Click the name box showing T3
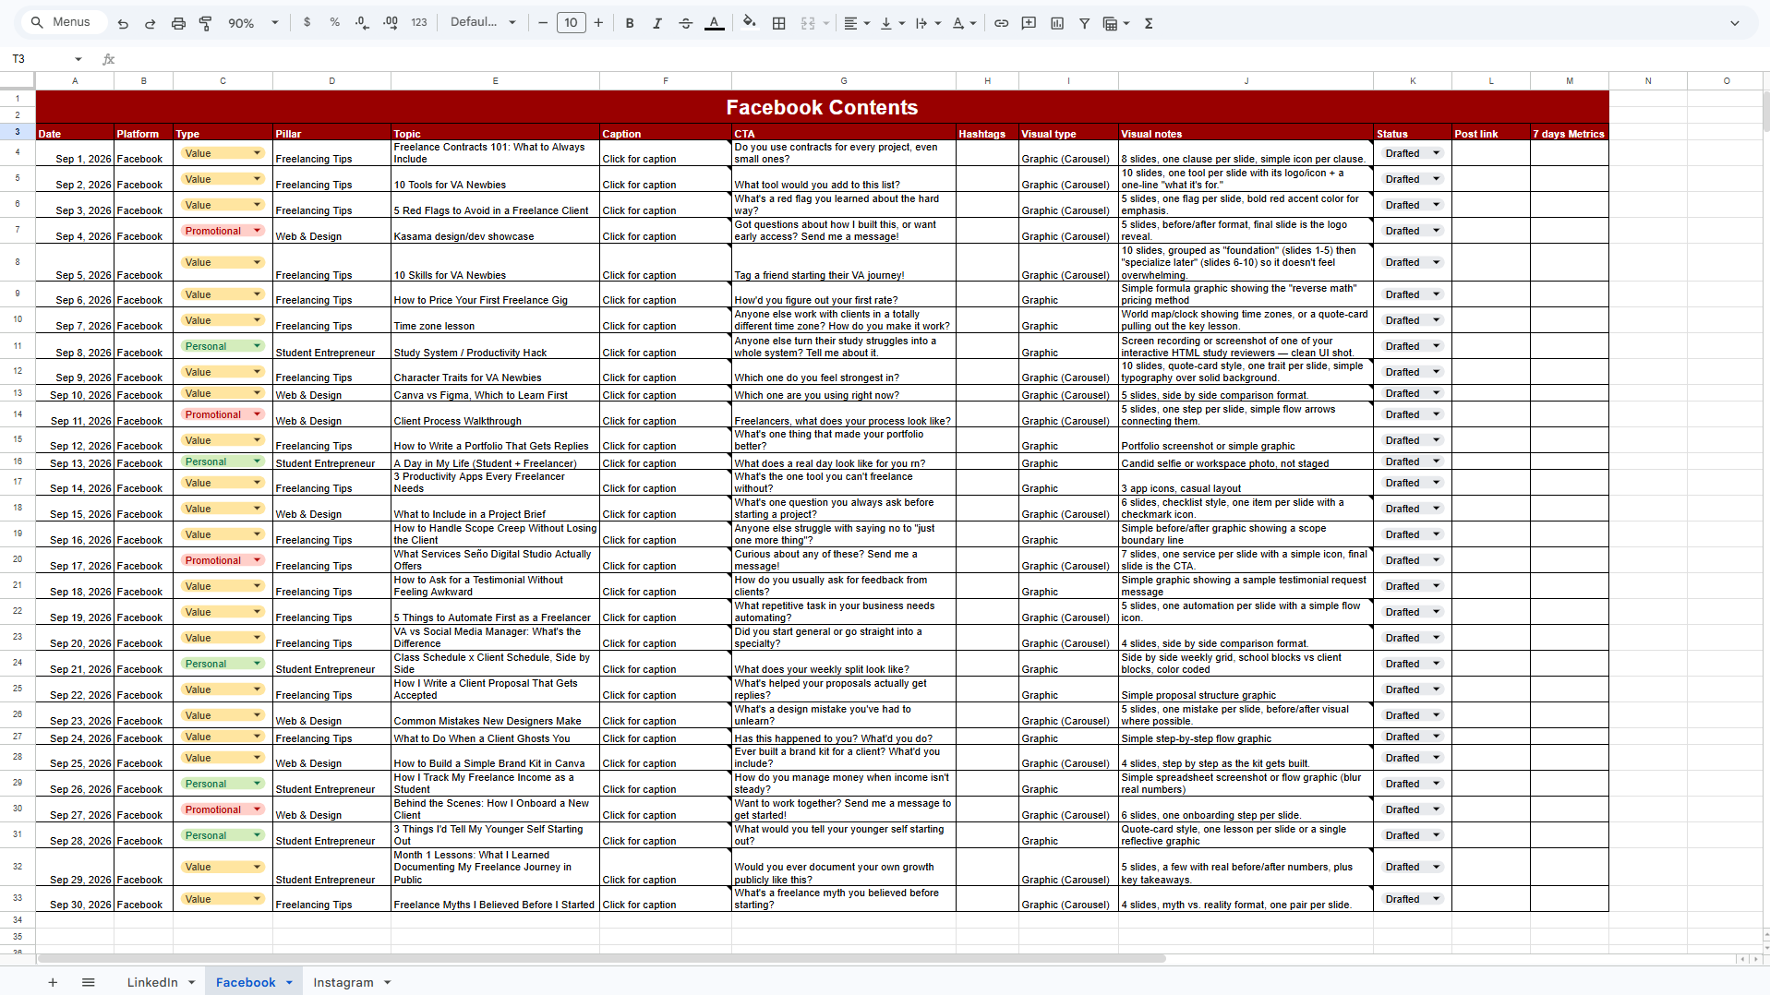This screenshot has width=1770, height=995. (x=39, y=59)
